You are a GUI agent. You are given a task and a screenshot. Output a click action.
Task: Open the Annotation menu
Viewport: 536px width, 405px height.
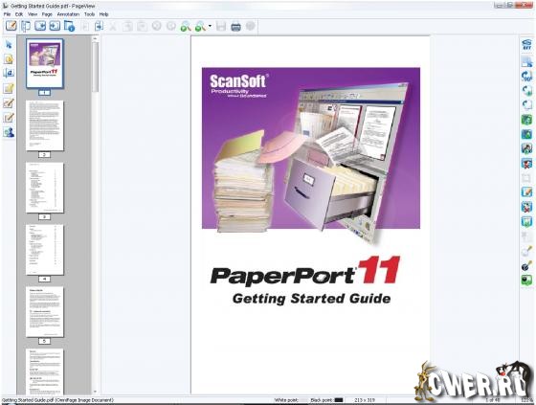(x=68, y=14)
